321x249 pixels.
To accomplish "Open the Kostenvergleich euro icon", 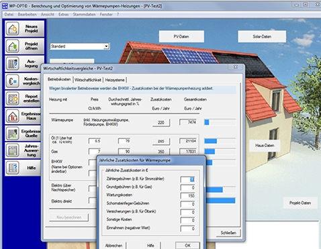I will pyautogui.click(x=13, y=81).
